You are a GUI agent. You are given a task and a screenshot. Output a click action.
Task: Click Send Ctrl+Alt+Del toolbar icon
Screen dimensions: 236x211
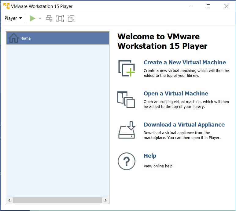click(x=49, y=19)
